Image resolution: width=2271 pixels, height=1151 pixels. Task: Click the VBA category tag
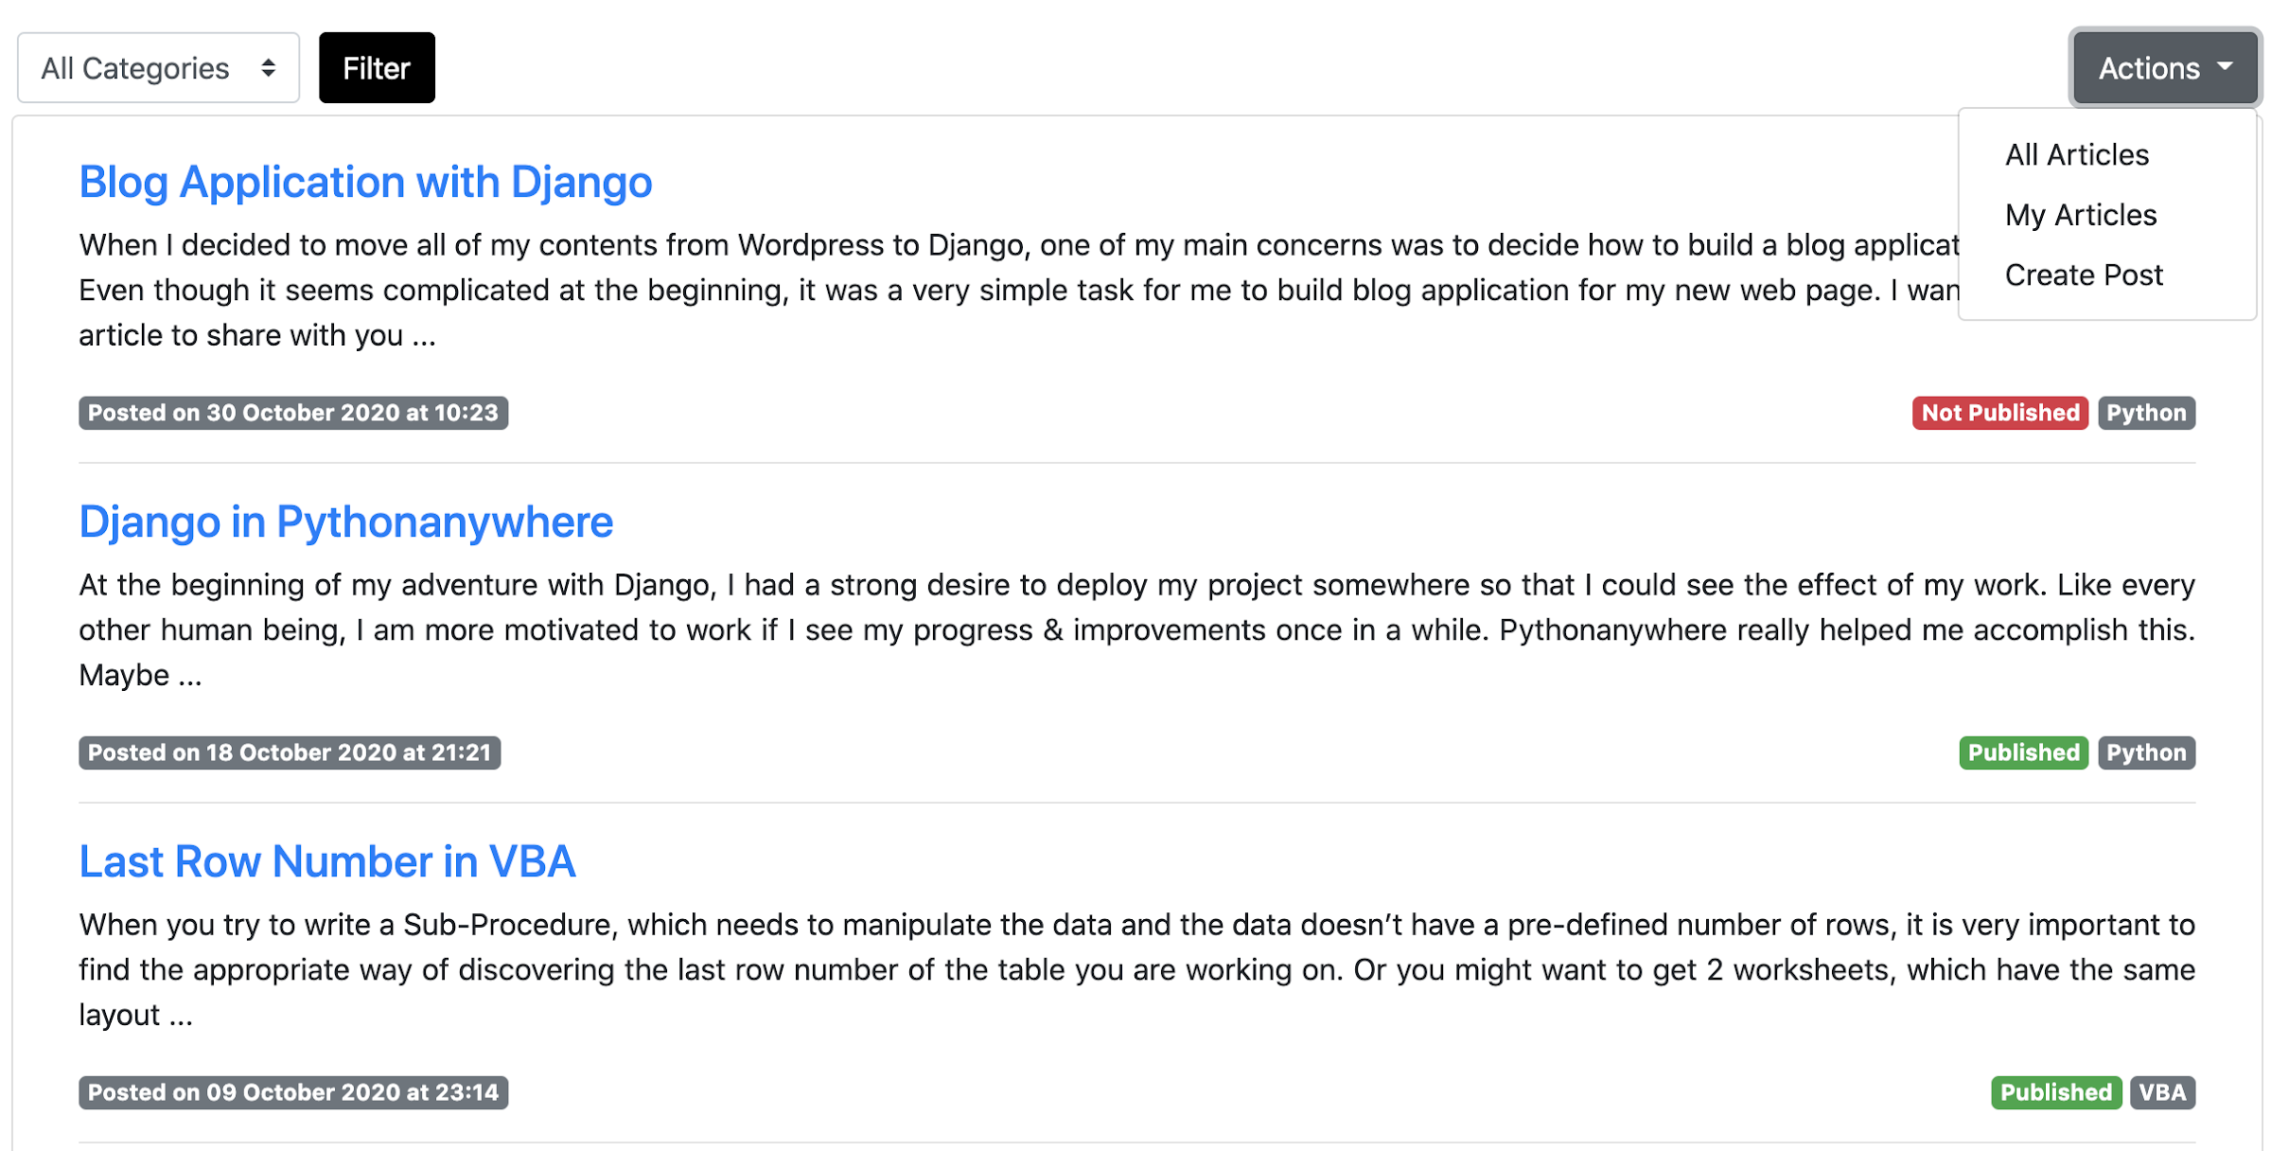point(2162,1092)
